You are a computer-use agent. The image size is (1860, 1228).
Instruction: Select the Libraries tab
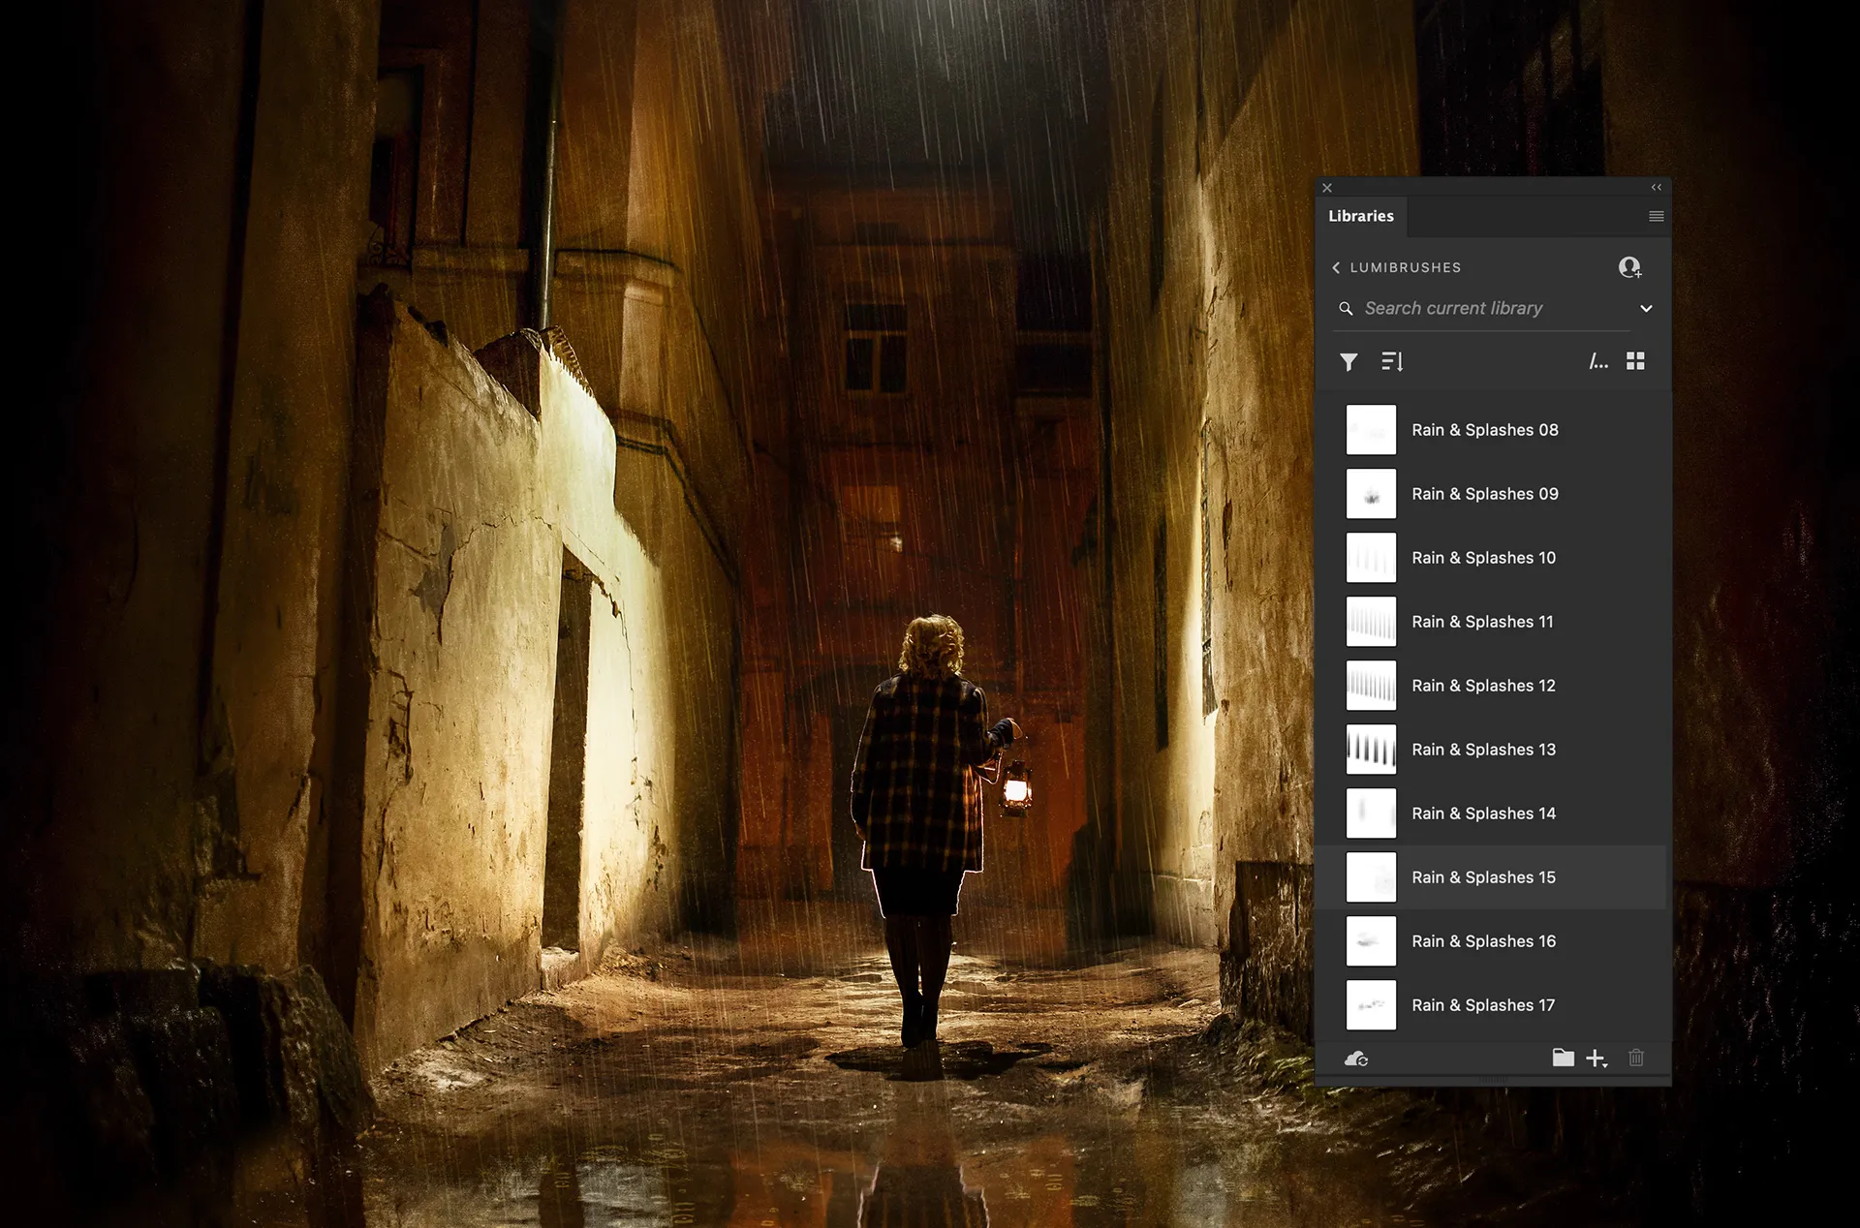click(1360, 216)
